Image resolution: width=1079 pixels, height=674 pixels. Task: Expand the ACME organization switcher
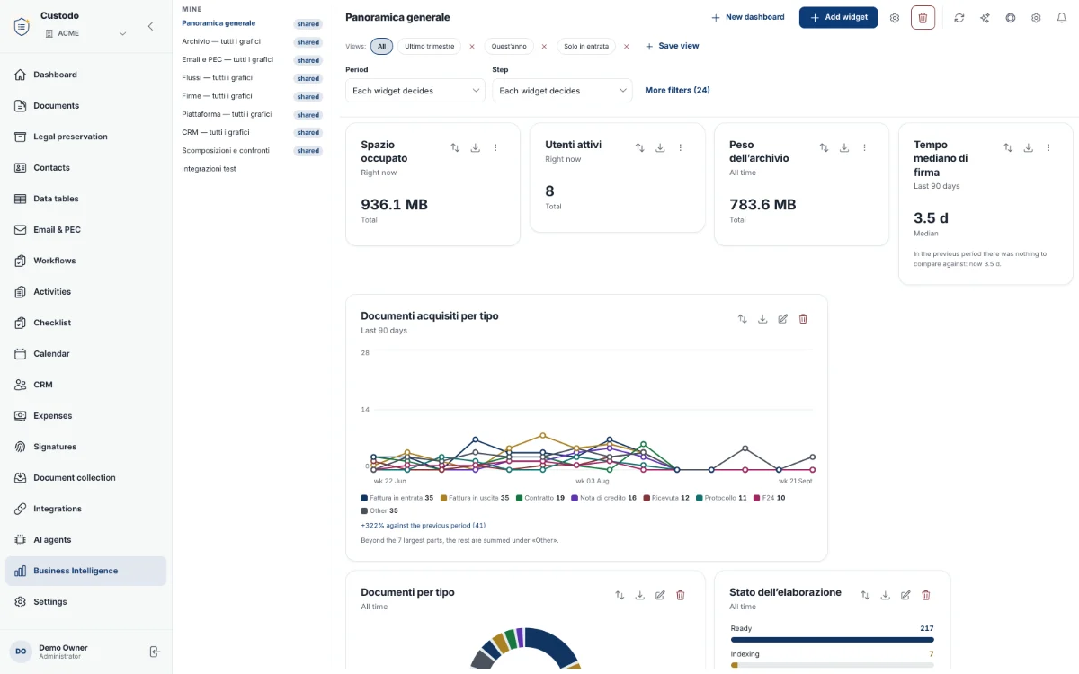tap(86, 33)
